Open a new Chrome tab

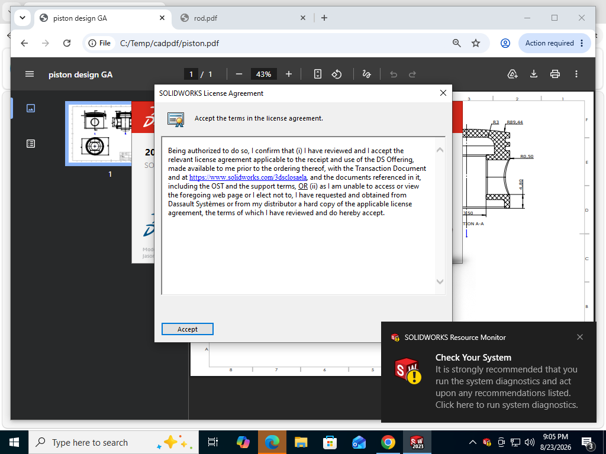[x=324, y=18]
